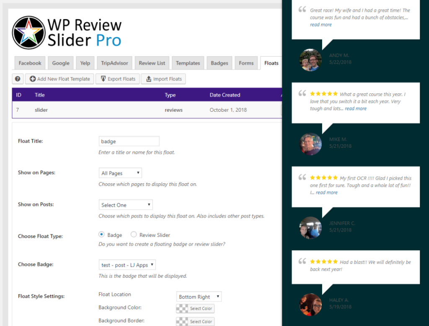Open the Review List tab
This screenshot has height=326, width=429.
(152, 63)
